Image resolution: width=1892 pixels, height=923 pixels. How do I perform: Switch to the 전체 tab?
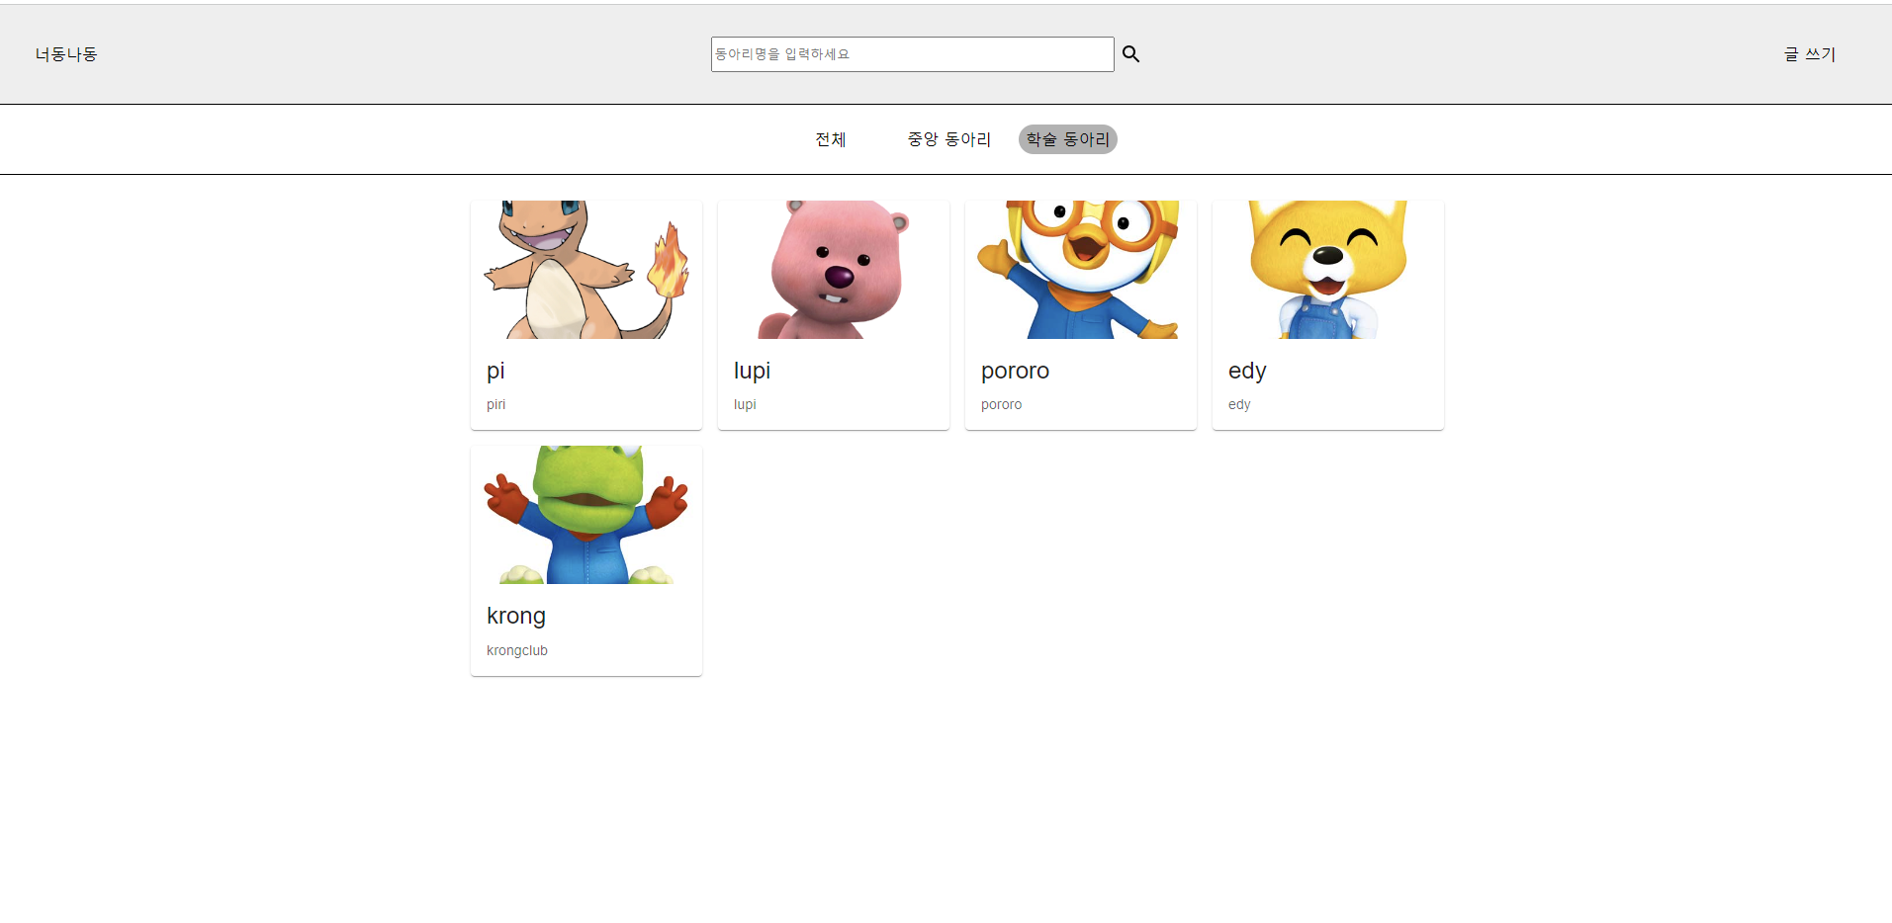[831, 139]
